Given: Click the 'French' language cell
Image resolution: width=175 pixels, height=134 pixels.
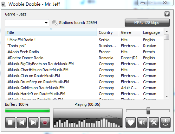Looking at the screenshot, I should pyautogui.click(x=149, y=52).
